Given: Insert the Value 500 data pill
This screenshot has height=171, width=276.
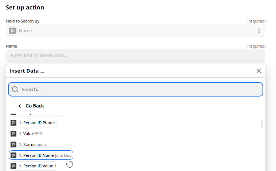Looking at the screenshot, I should pyautogui.click(x=26, y=134).
